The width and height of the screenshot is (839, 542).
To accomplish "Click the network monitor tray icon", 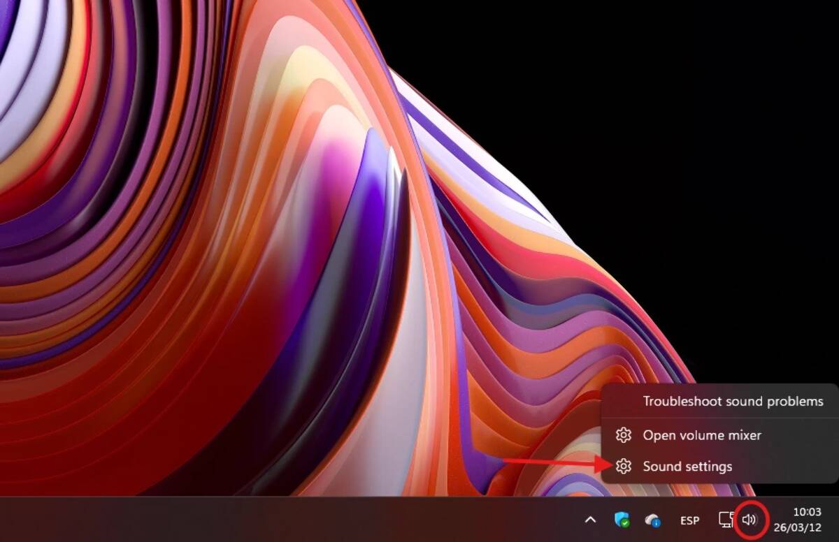I will (726, 520).
